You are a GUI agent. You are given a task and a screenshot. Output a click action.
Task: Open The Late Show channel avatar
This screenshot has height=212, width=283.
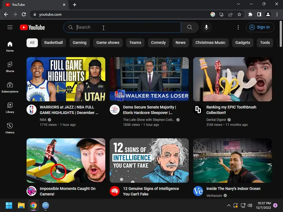[115, 109]
